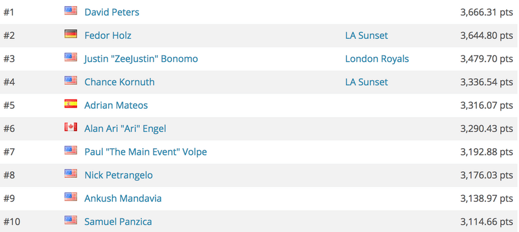519x232 pixels.
Task: Open Ankush Mandavia profile link
Action: pos(123,198)
